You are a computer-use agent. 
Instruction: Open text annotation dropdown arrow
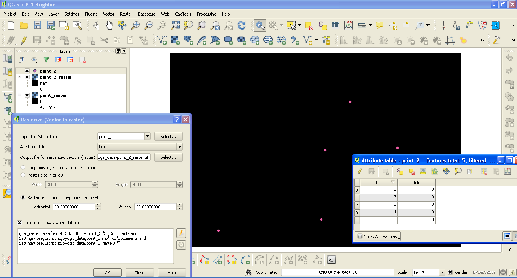point(428,25)
